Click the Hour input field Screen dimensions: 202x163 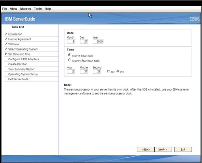[x=71, y=71]
